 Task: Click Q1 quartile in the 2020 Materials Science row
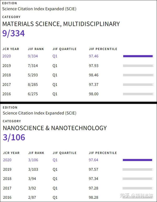(55, 56)
